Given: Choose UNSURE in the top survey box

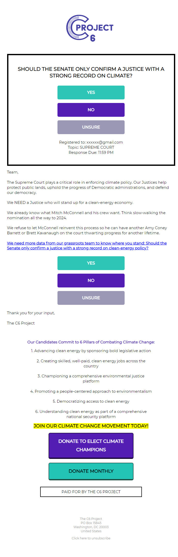Looking at the screenshot, I should 91,127.
